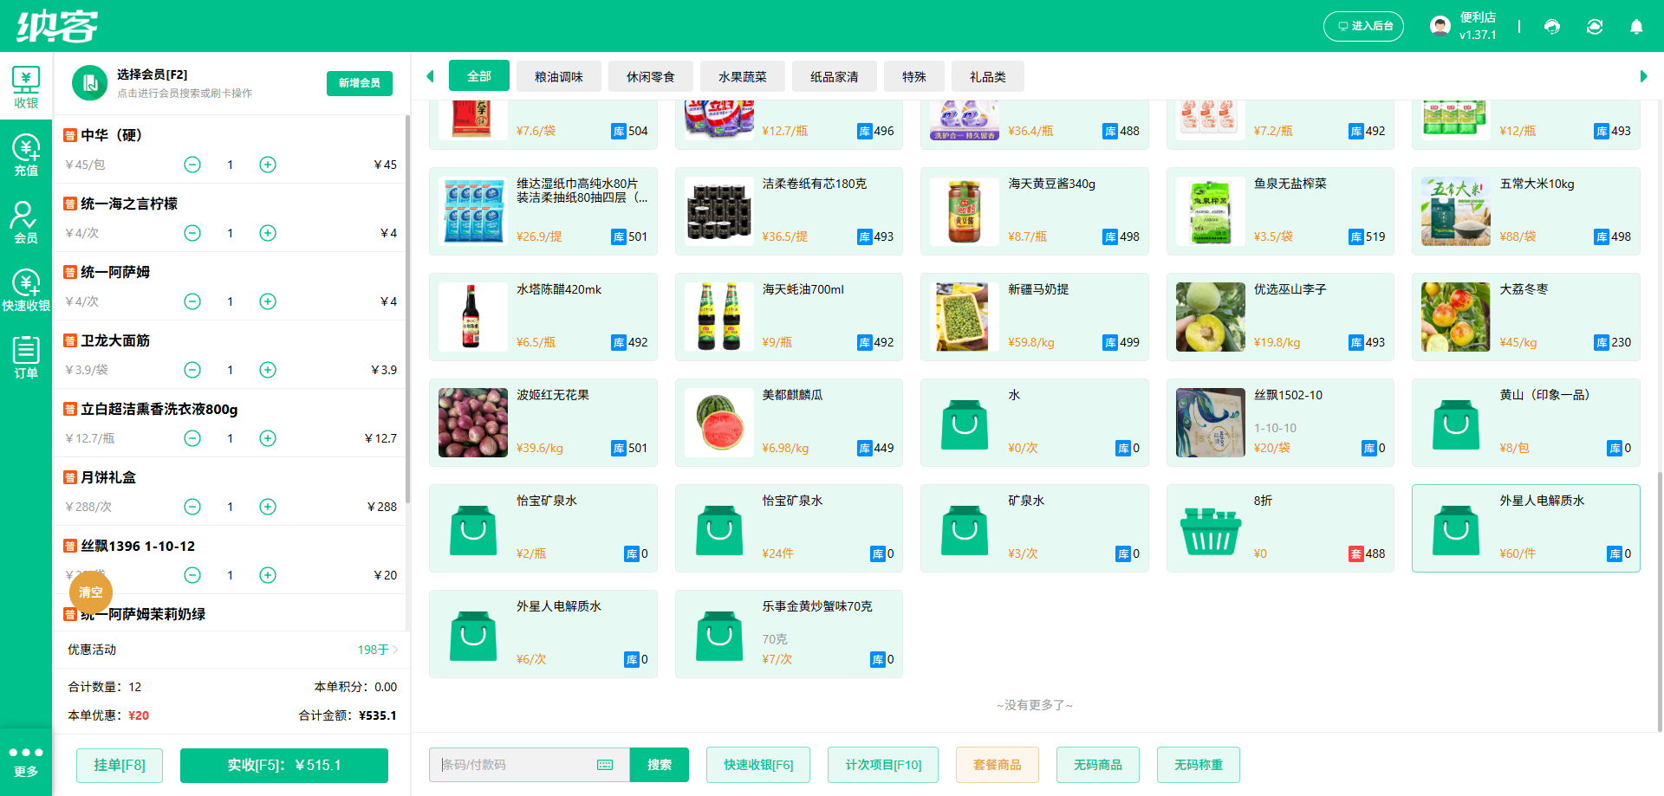Open the 更多 more menu icon

[x=26, y=761]
